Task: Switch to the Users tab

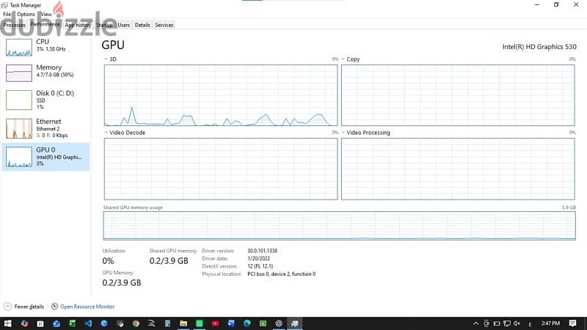Action: (x=123, y=25)
